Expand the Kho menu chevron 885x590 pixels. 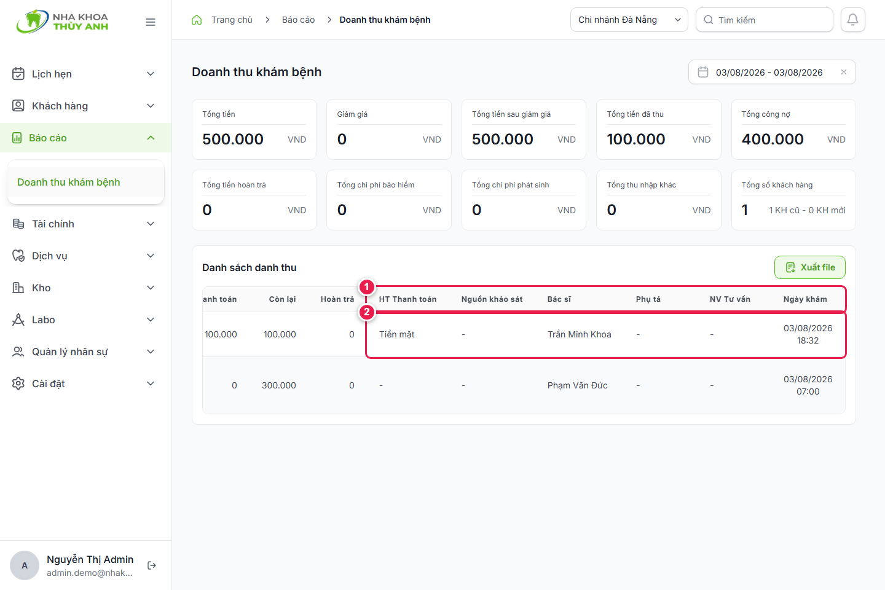151,288
